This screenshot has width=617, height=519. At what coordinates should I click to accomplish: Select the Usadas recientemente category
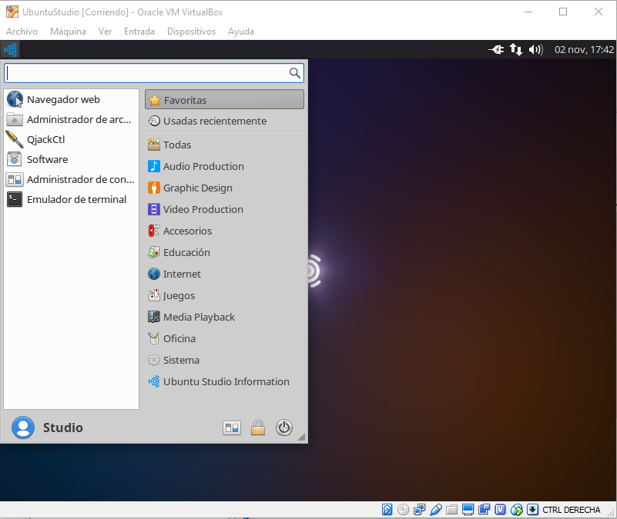(214, 121)
